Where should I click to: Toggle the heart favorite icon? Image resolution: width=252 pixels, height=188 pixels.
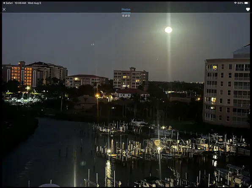pos(248,9)
